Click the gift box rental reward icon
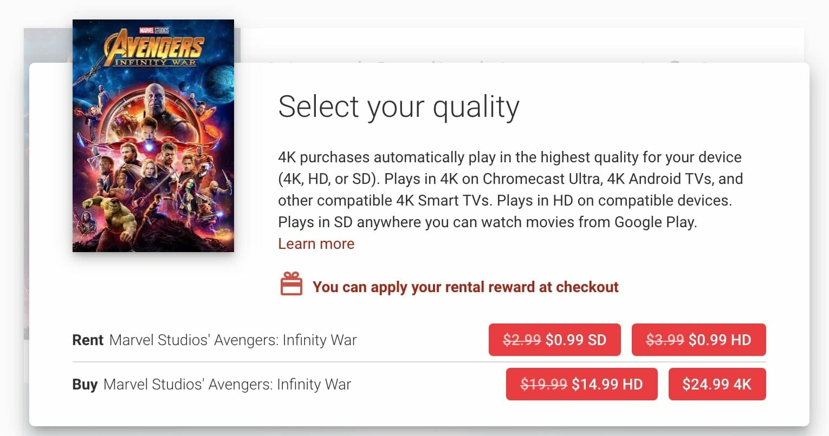This screenshot has height=436, width=829. (291, 284)
